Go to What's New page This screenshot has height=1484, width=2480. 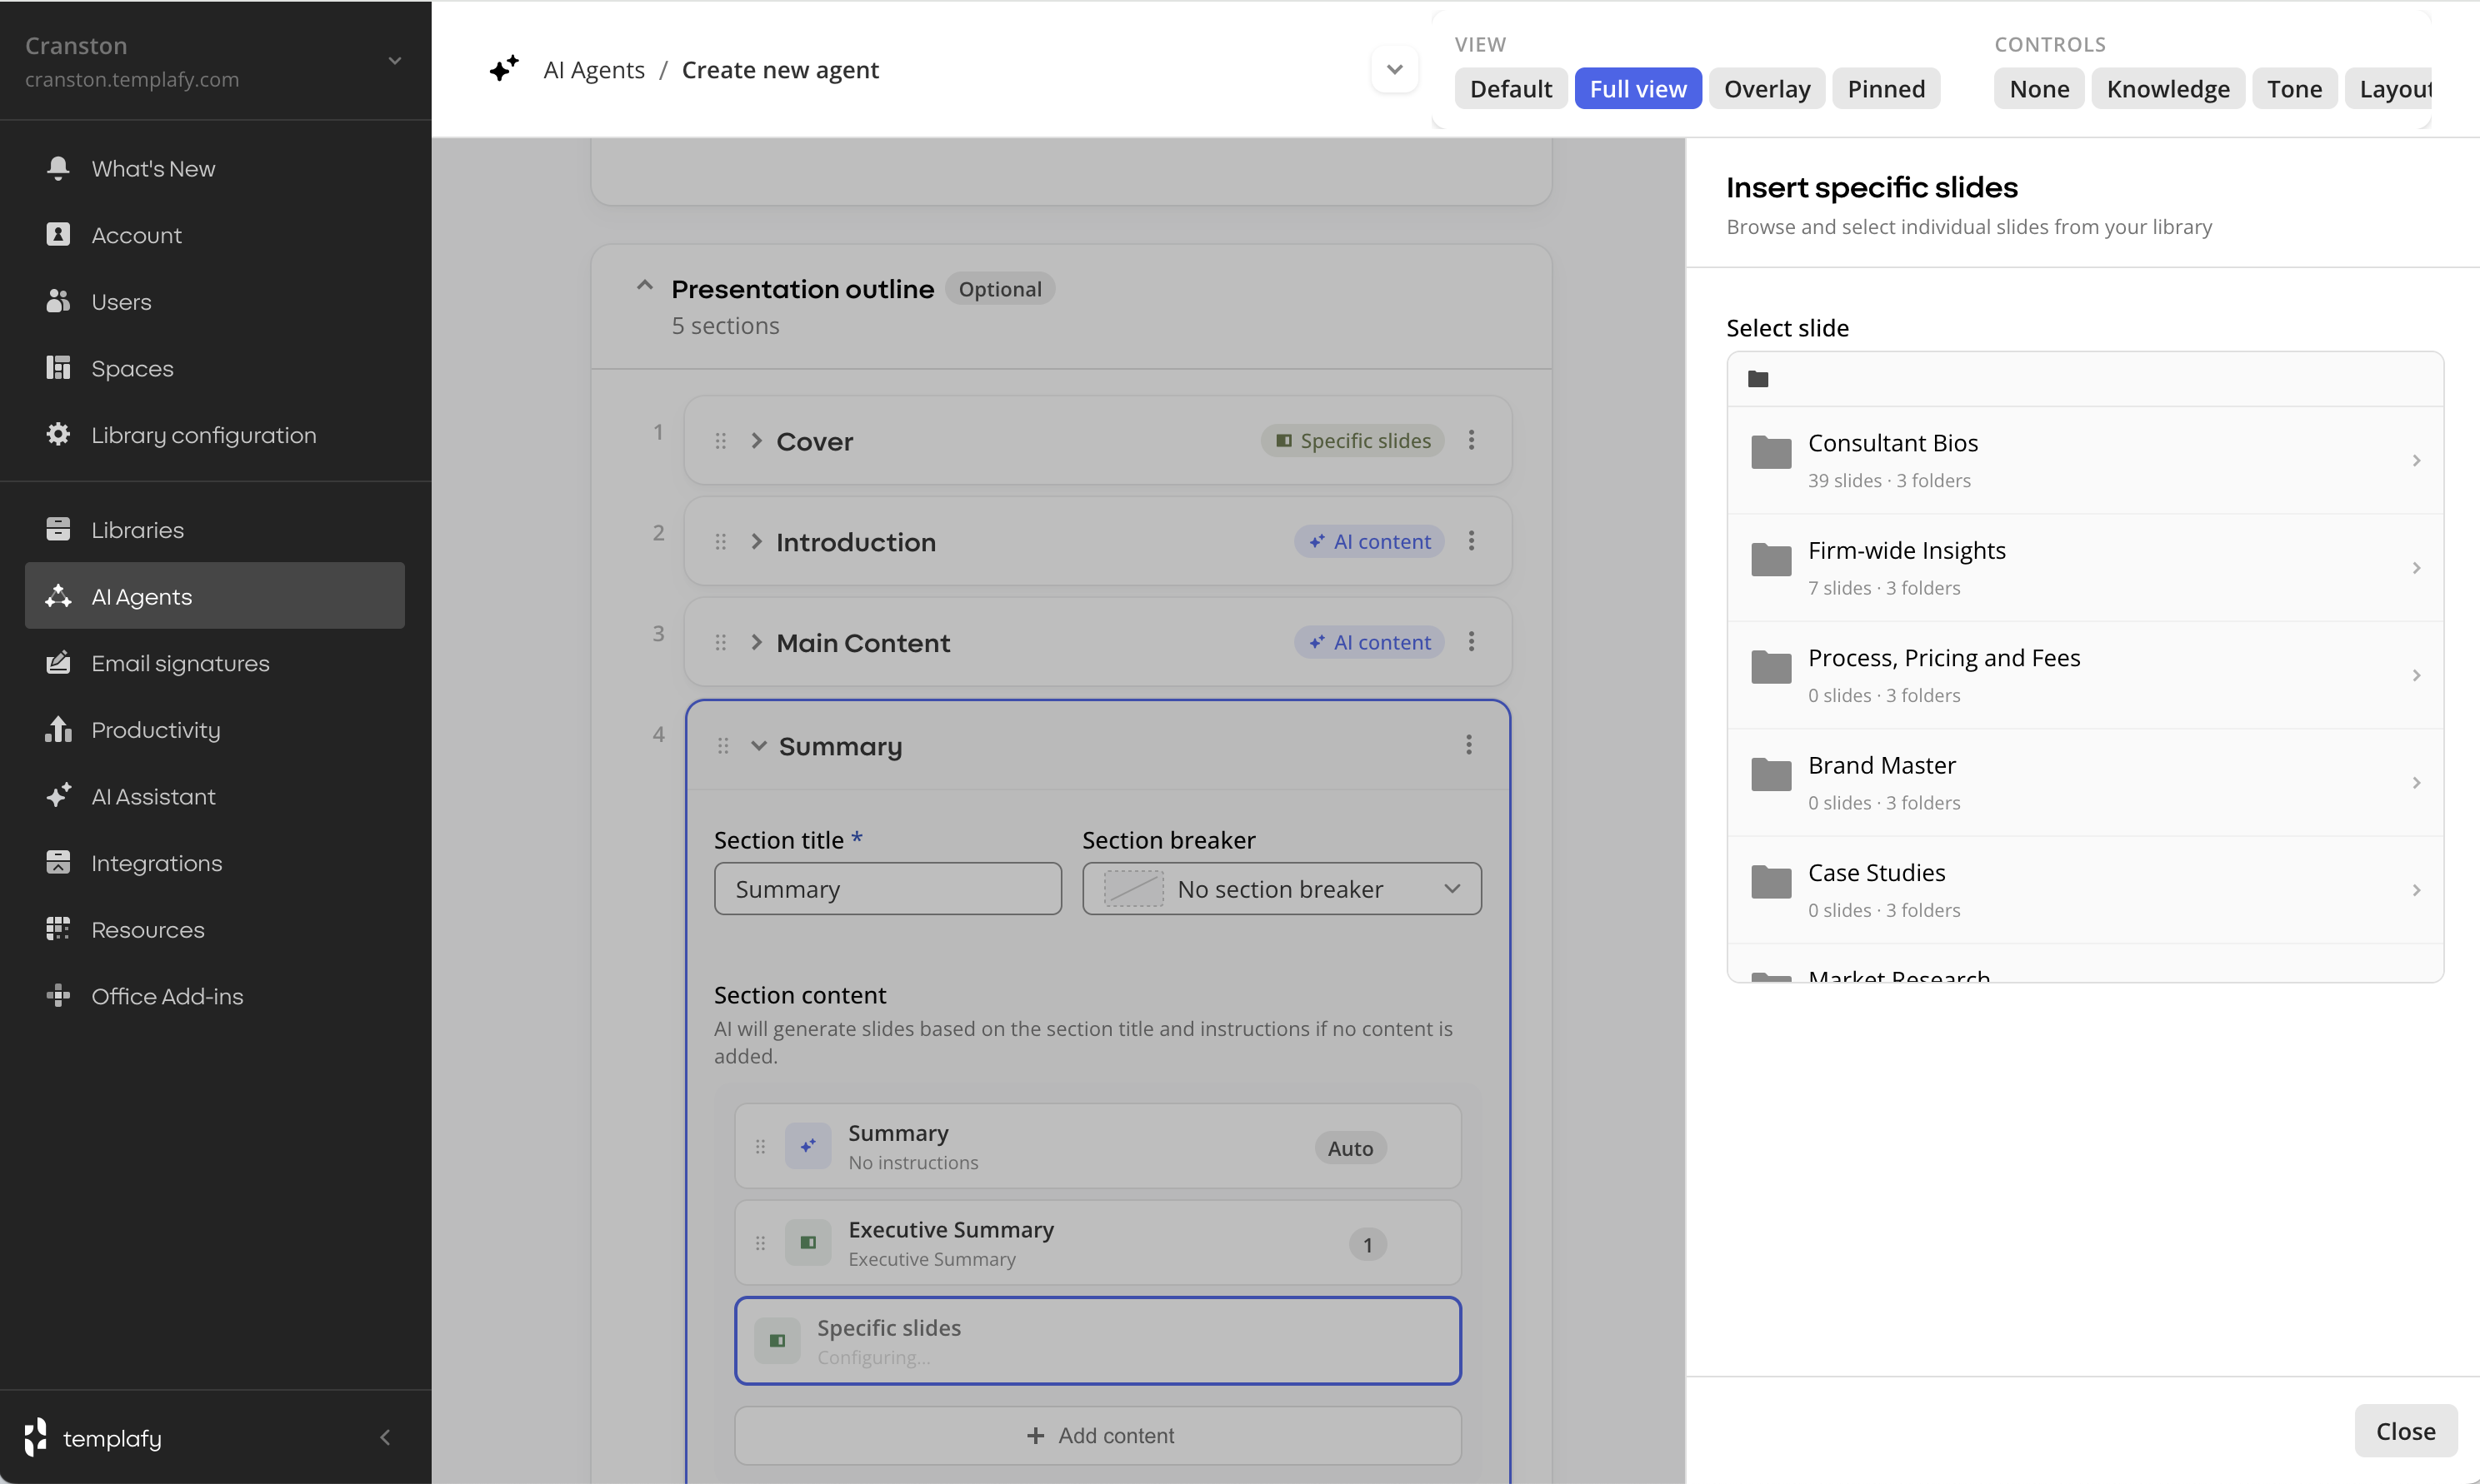pos(214,168)
